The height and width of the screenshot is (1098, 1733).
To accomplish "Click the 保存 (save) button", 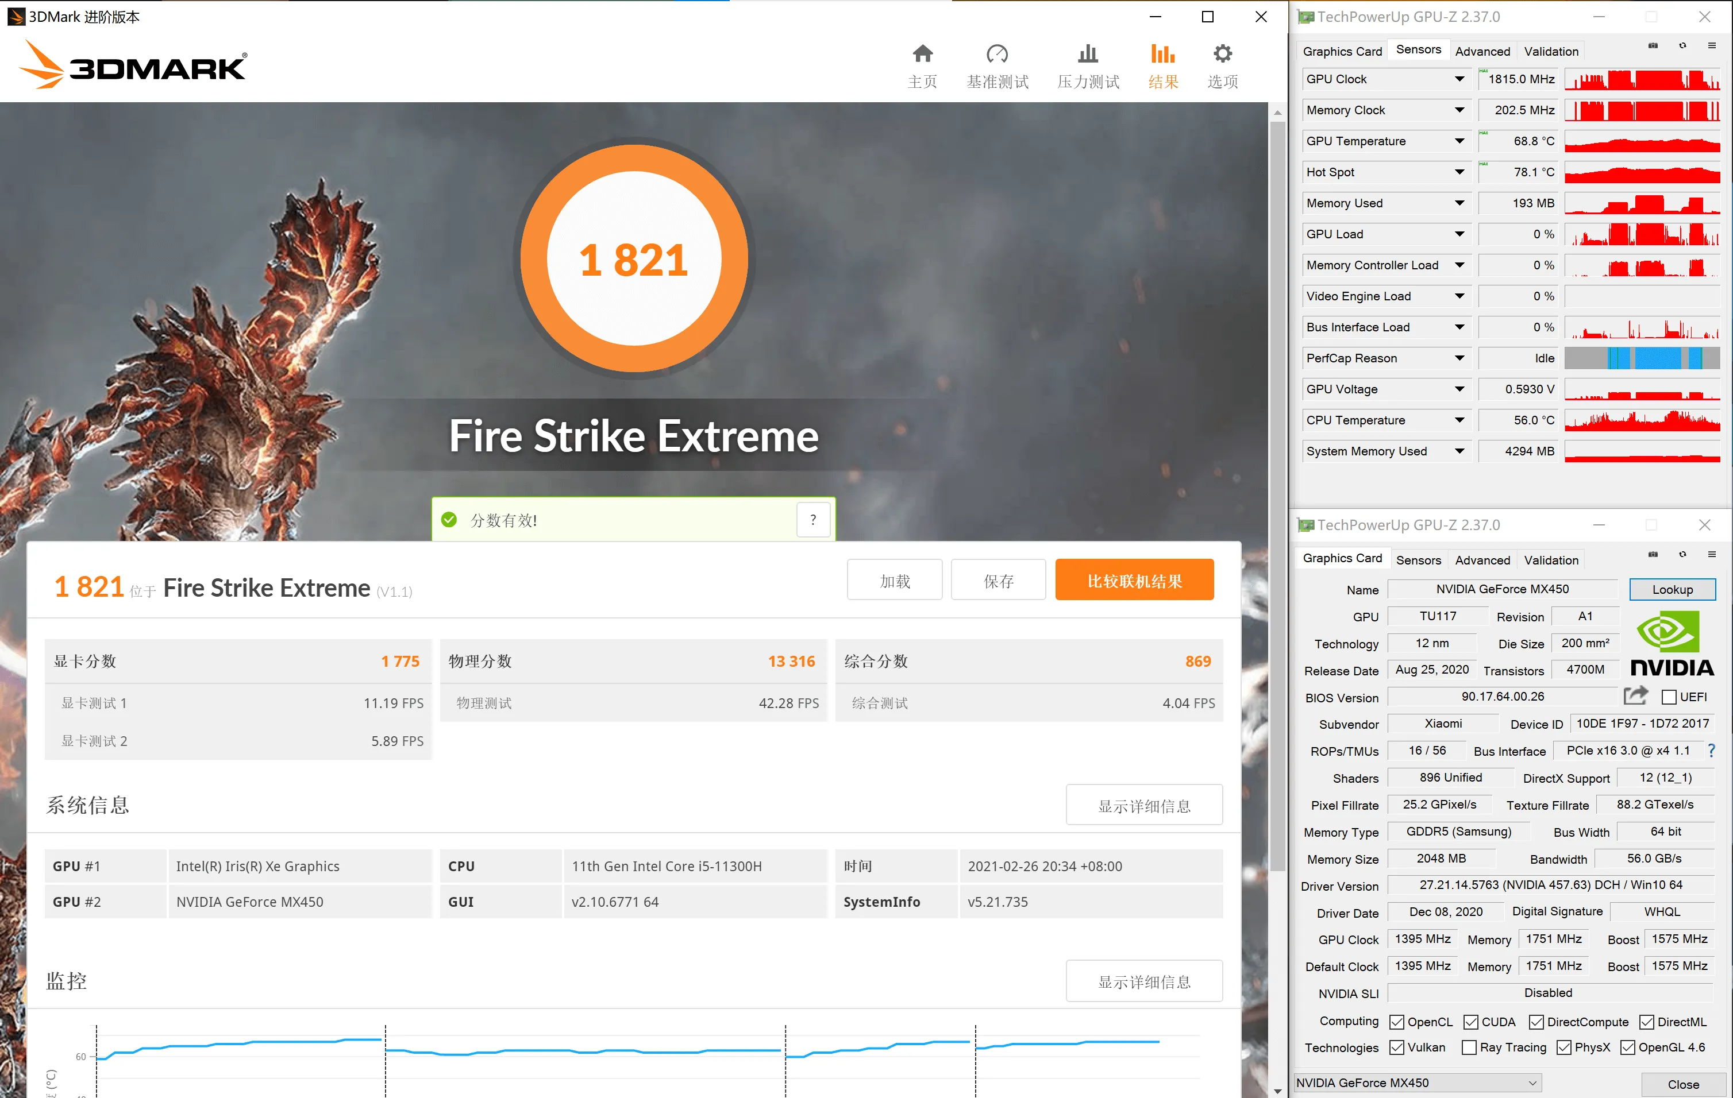I will (x=998, y=579).
